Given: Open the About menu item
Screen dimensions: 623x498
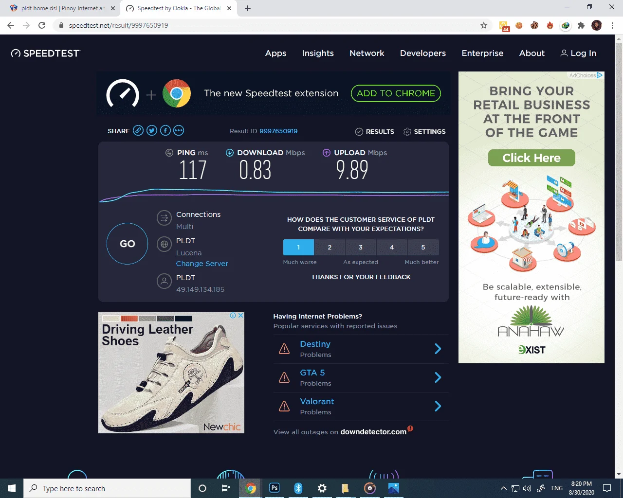Looking at the screenshot, I should coord(532,53).
